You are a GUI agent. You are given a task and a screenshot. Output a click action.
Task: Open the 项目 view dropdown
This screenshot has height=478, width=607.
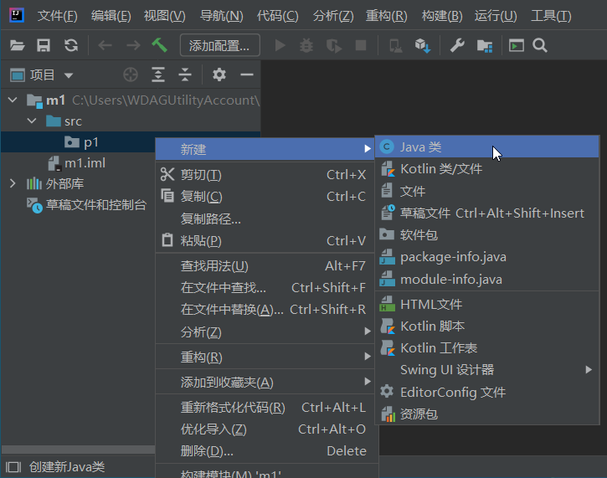[69, 75]
